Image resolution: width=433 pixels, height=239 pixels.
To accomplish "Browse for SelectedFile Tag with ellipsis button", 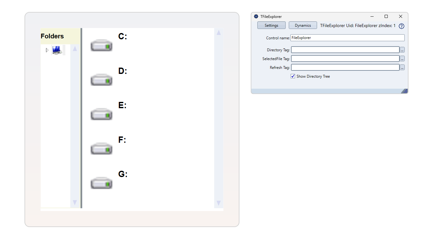I will click(x=402, y=59).
